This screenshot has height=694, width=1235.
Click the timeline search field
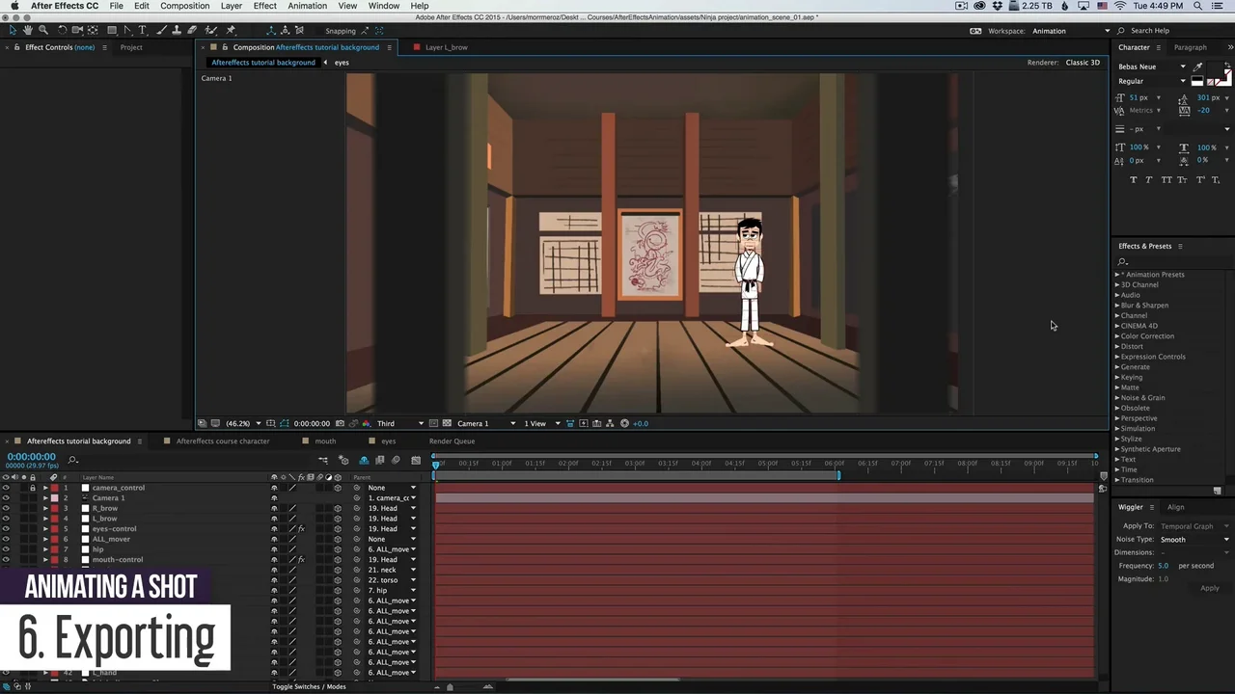87,460
